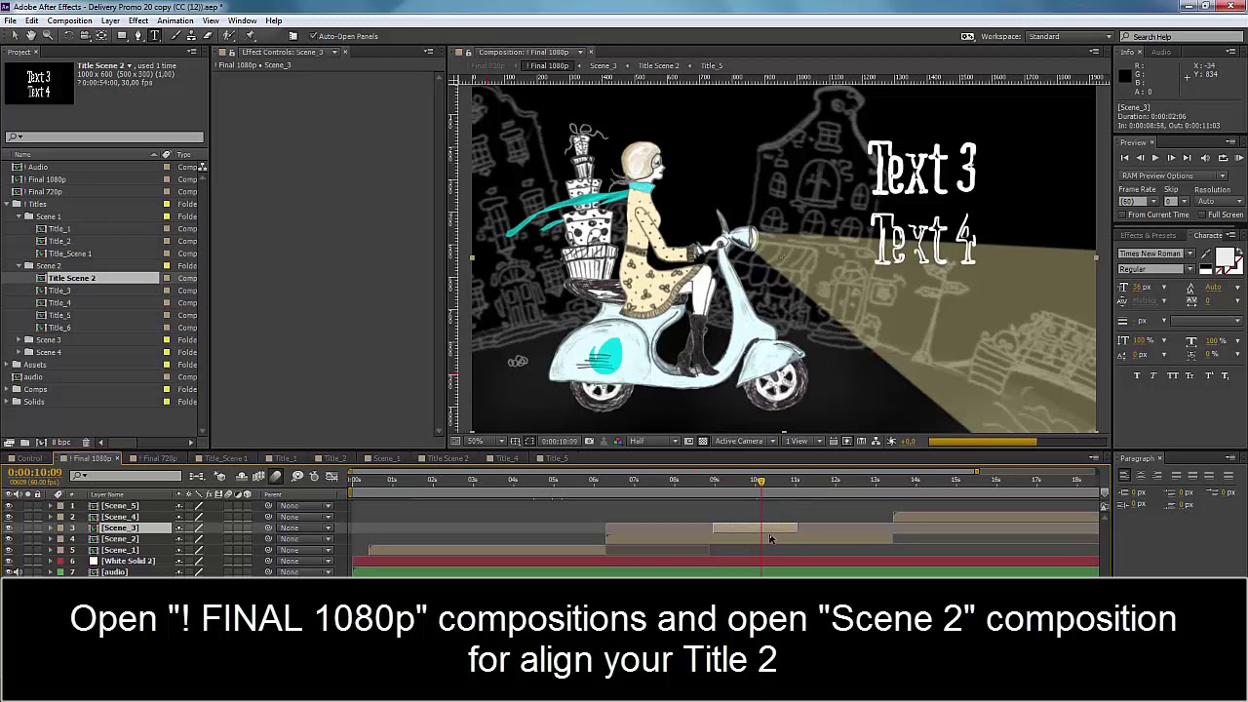
Task: Select the Pen tool
Action: click(x=138, y=36)
